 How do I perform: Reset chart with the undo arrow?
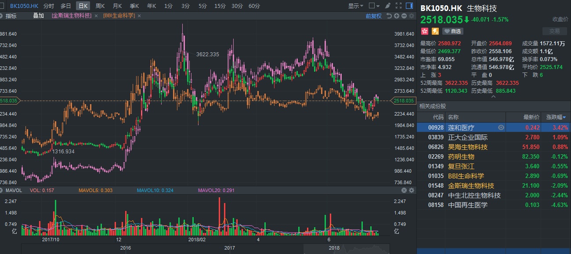click(389, 16)
